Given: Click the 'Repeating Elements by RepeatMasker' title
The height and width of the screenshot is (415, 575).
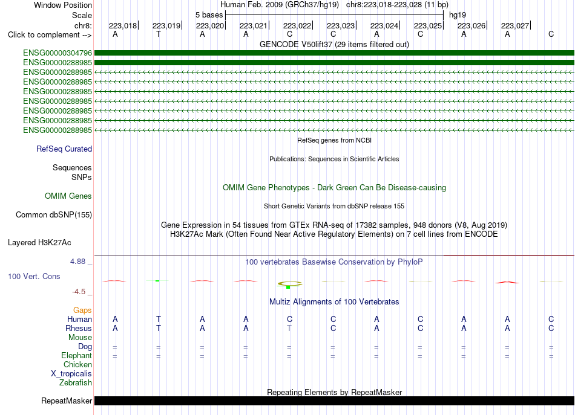Looking at the screenshot, I should tap(334, 392).
